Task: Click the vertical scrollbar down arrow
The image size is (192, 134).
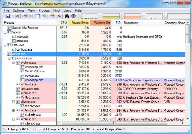Action: click(x=188, y=119)
